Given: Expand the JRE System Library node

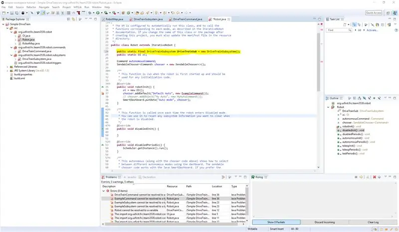Looking at the screenshot, I should point(7,70).
